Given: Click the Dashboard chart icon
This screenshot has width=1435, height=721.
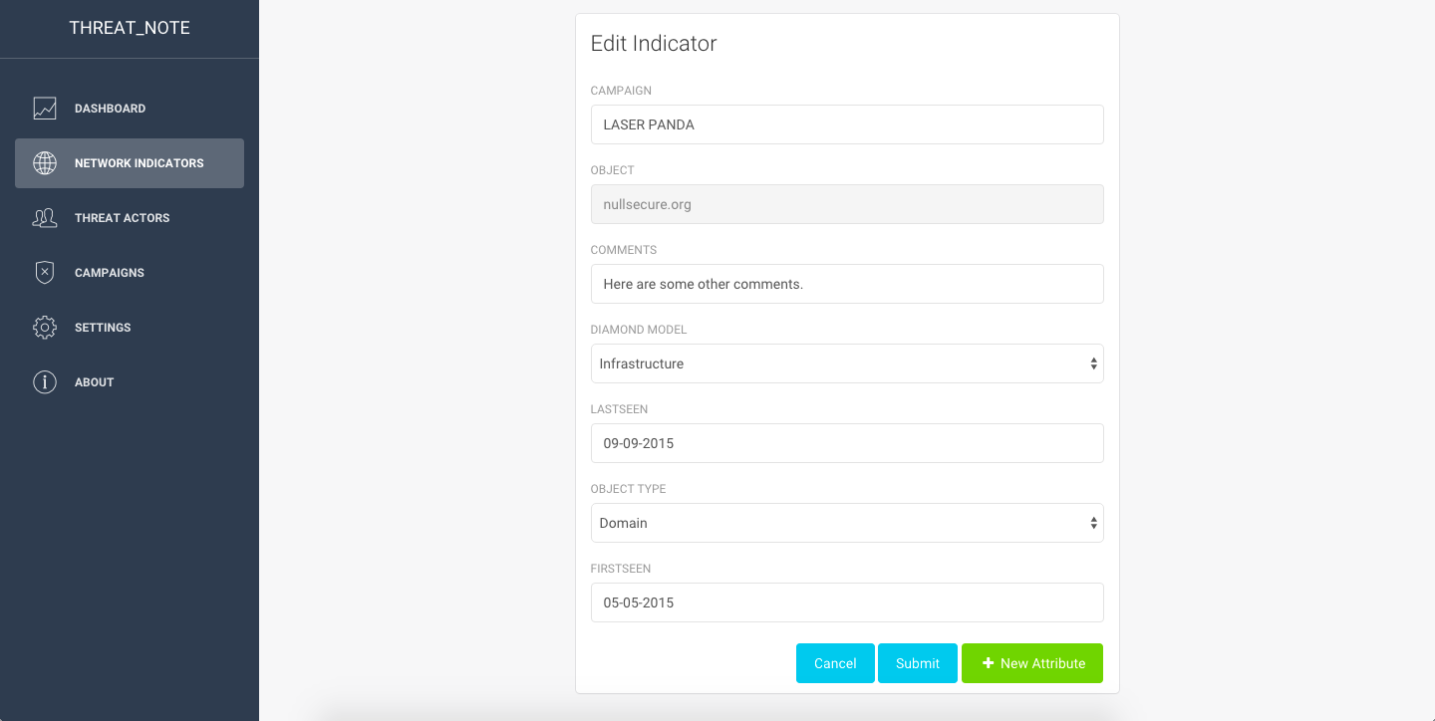Looking at the screenshot, I should pyautogui.click(x=45, y=109).
